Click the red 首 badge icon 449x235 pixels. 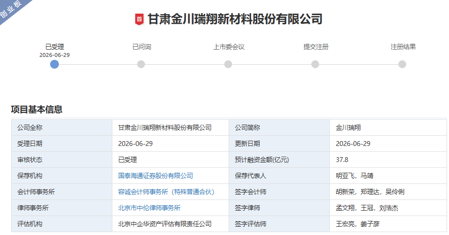point(139,19)
